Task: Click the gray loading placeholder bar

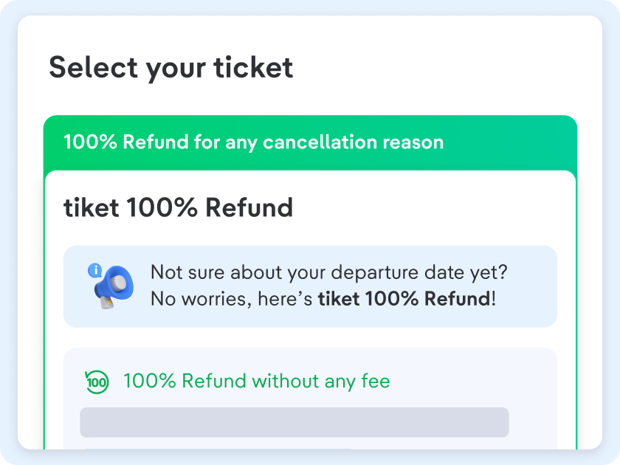Action: 294,422
